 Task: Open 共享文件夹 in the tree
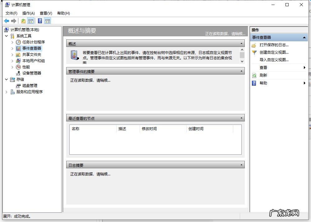[x=31, y=55]
